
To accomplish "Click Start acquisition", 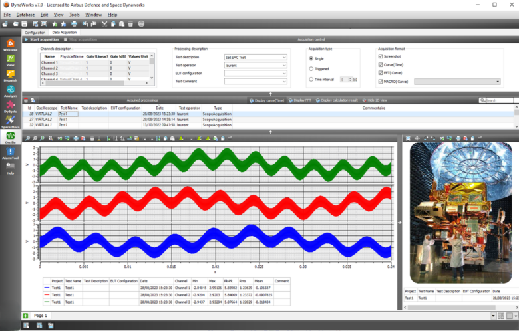I will (x=42, y=39).
